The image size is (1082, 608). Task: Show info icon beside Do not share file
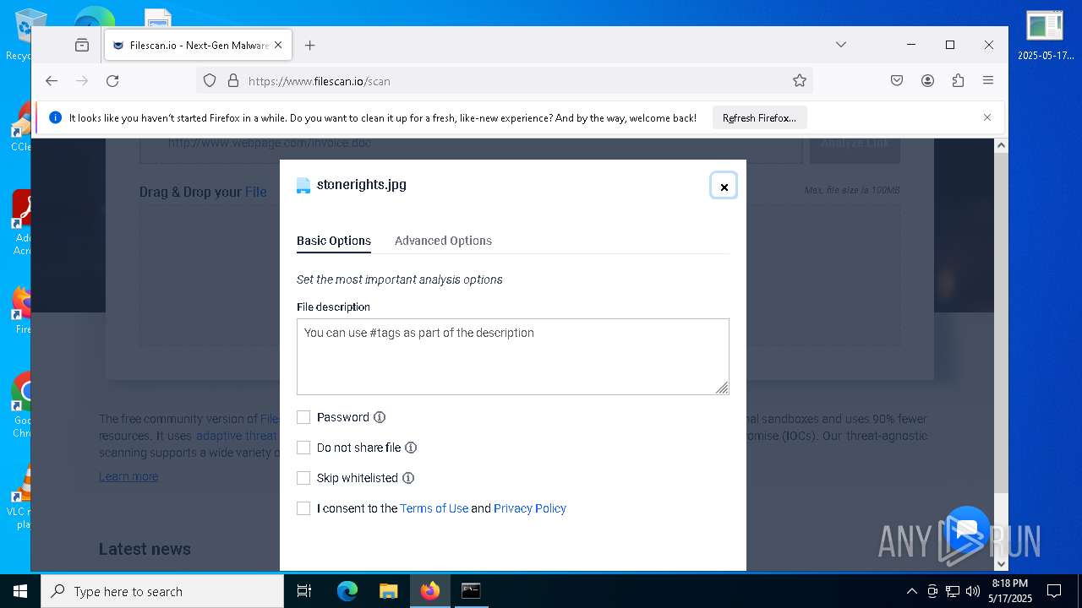pos(411,448)
